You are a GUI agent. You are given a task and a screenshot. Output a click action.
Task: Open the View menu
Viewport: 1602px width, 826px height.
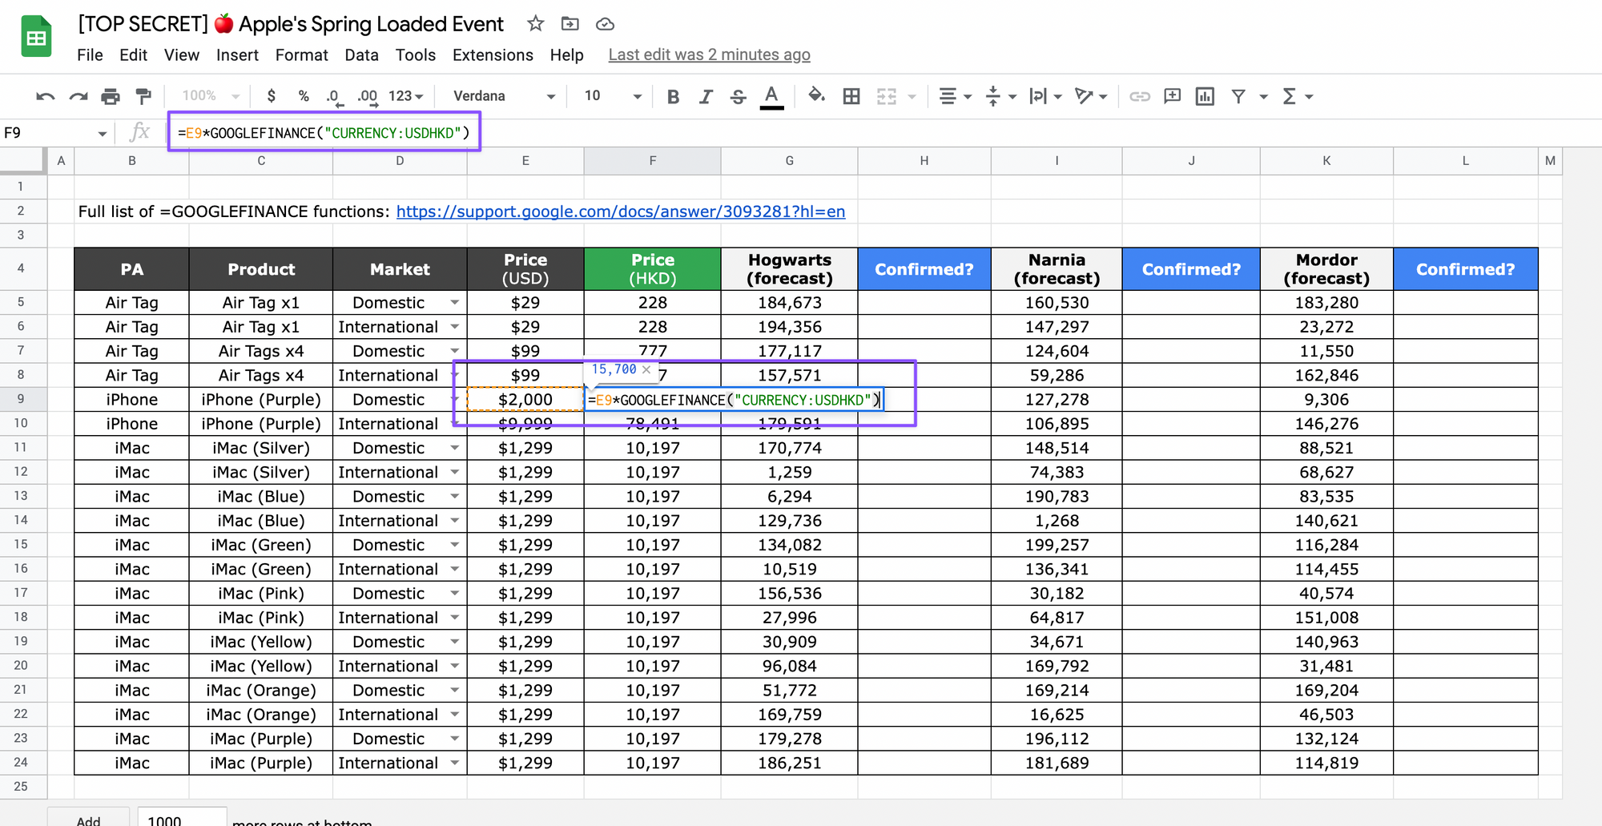[x=182, y=55]
